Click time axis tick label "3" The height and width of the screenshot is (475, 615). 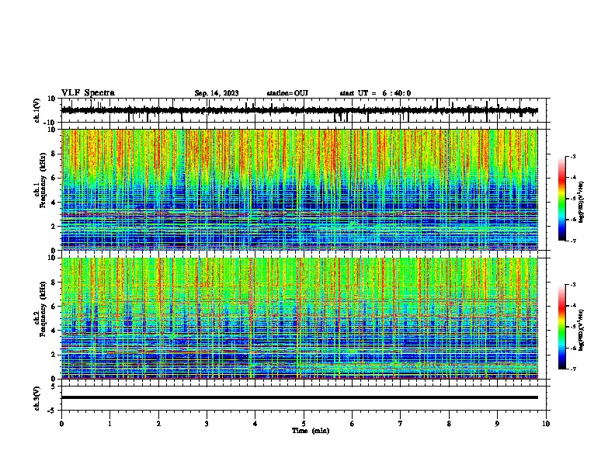pos(207,424)
